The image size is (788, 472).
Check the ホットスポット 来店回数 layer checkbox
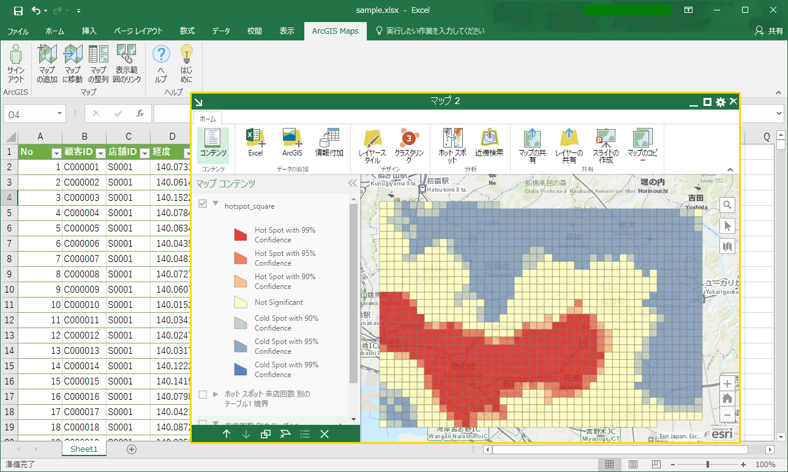click(x=203, y=395)
